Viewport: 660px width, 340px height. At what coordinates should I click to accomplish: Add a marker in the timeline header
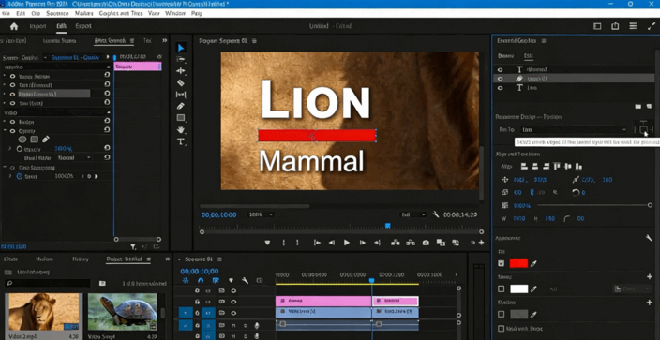point(231,280)
